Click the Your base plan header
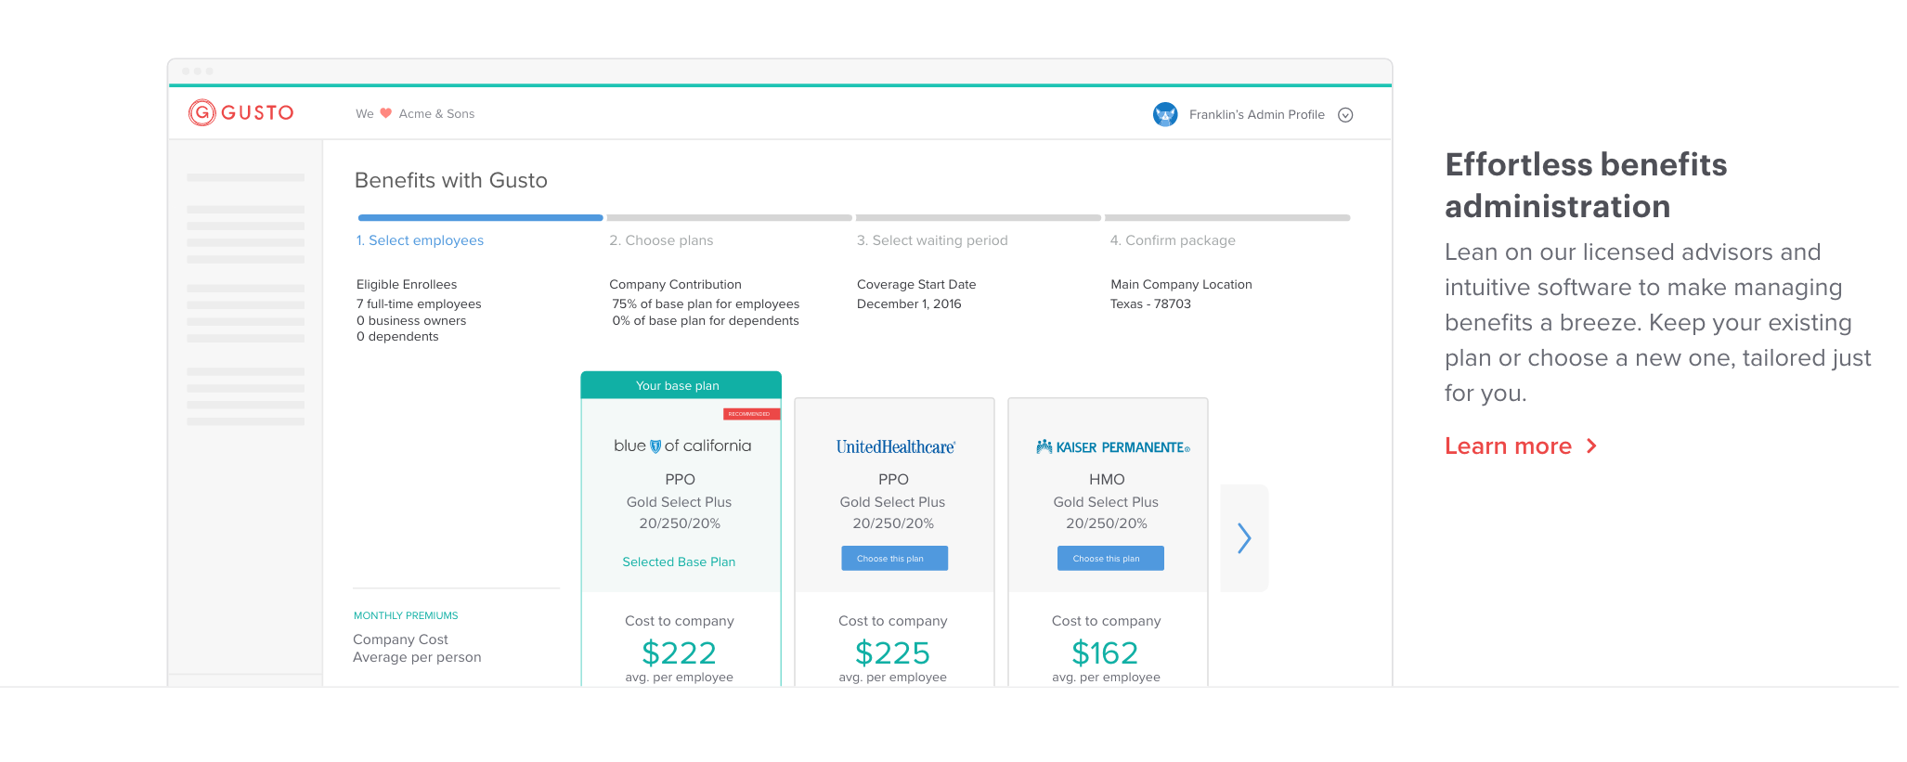The image size is (1907, 762). point(681,385)
